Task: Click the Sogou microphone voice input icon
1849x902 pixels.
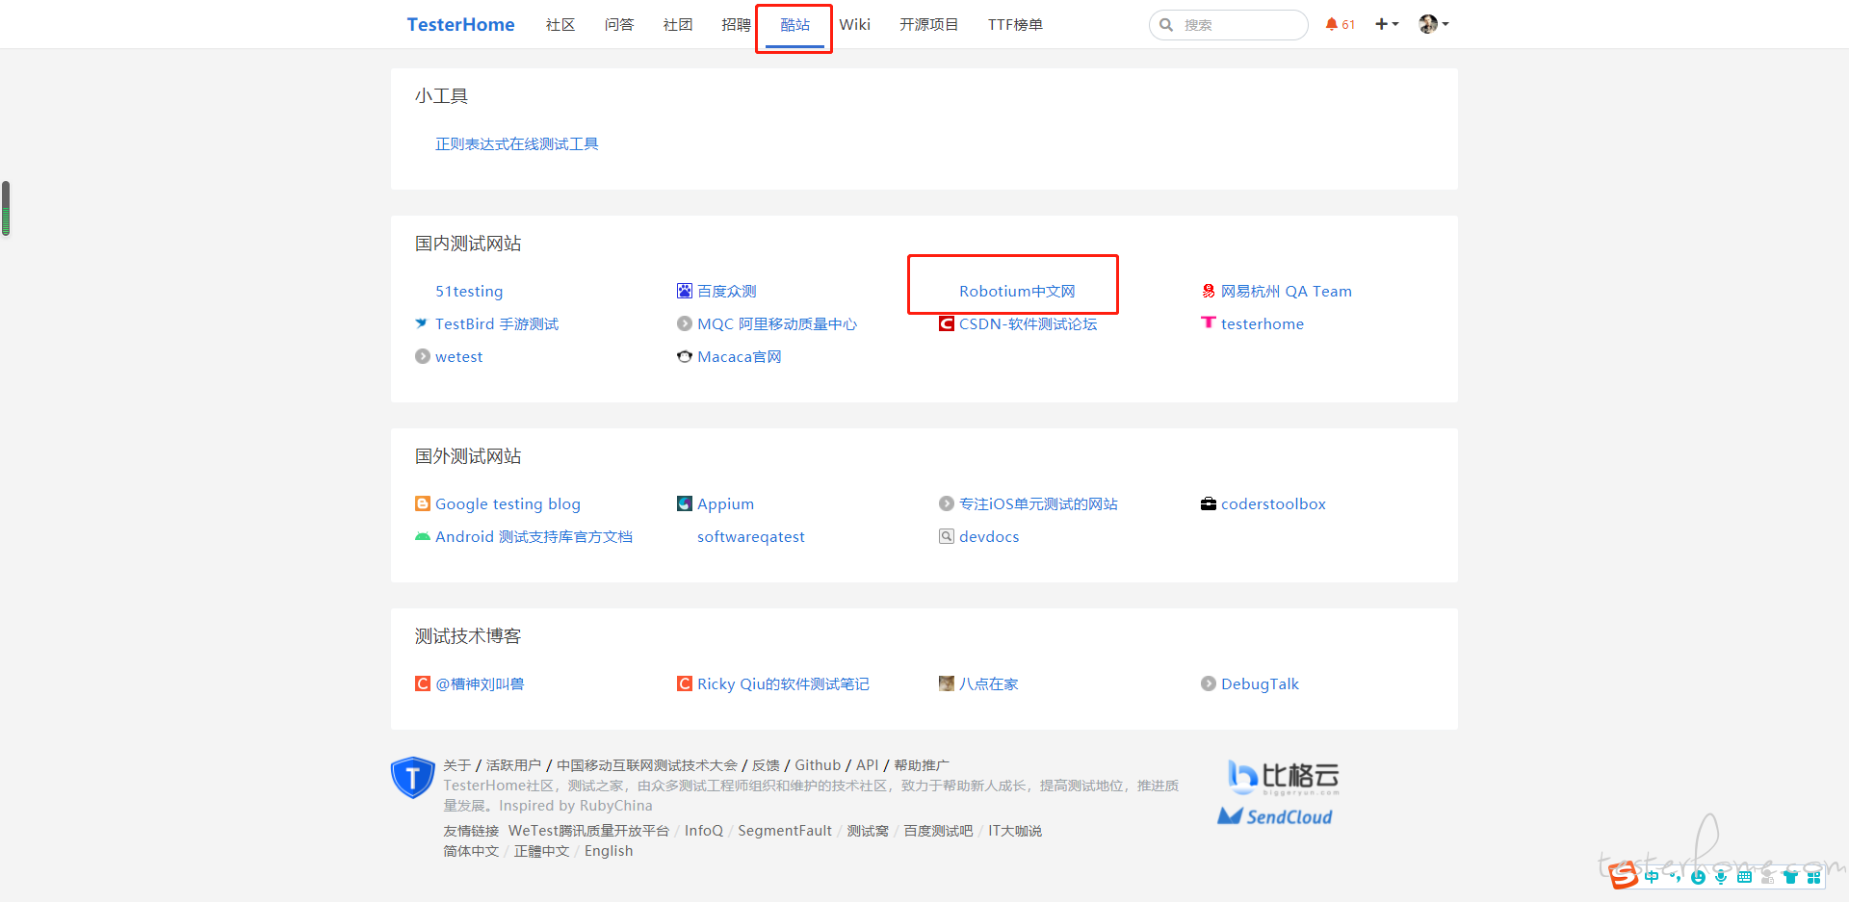Action: coord(1721,877)
